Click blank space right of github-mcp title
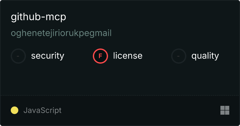 pyautogui.click(x=152, y=17)
